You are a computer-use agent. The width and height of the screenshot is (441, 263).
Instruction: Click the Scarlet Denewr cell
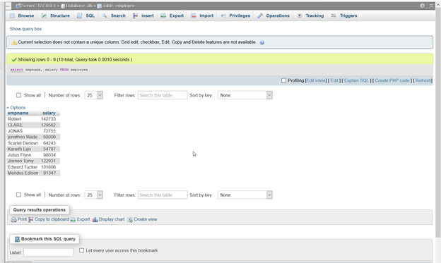point(23,143)
